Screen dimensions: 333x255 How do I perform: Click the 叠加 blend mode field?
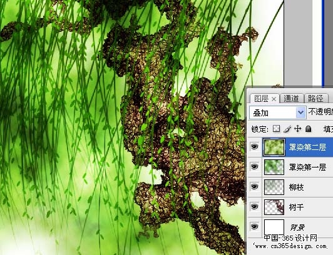pyautogui.click(x=277, y=112)
